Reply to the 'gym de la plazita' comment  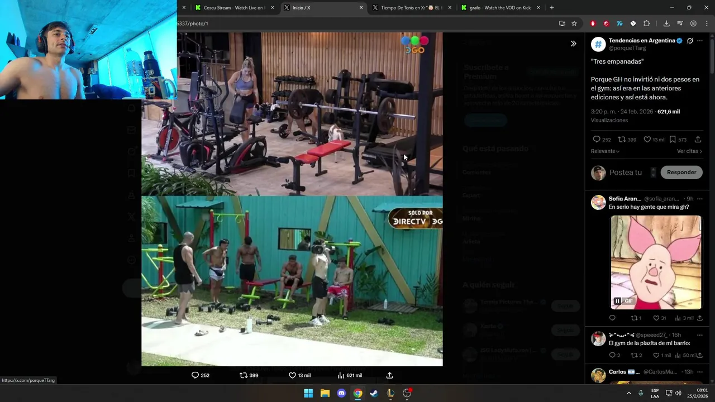coord(614,355)
